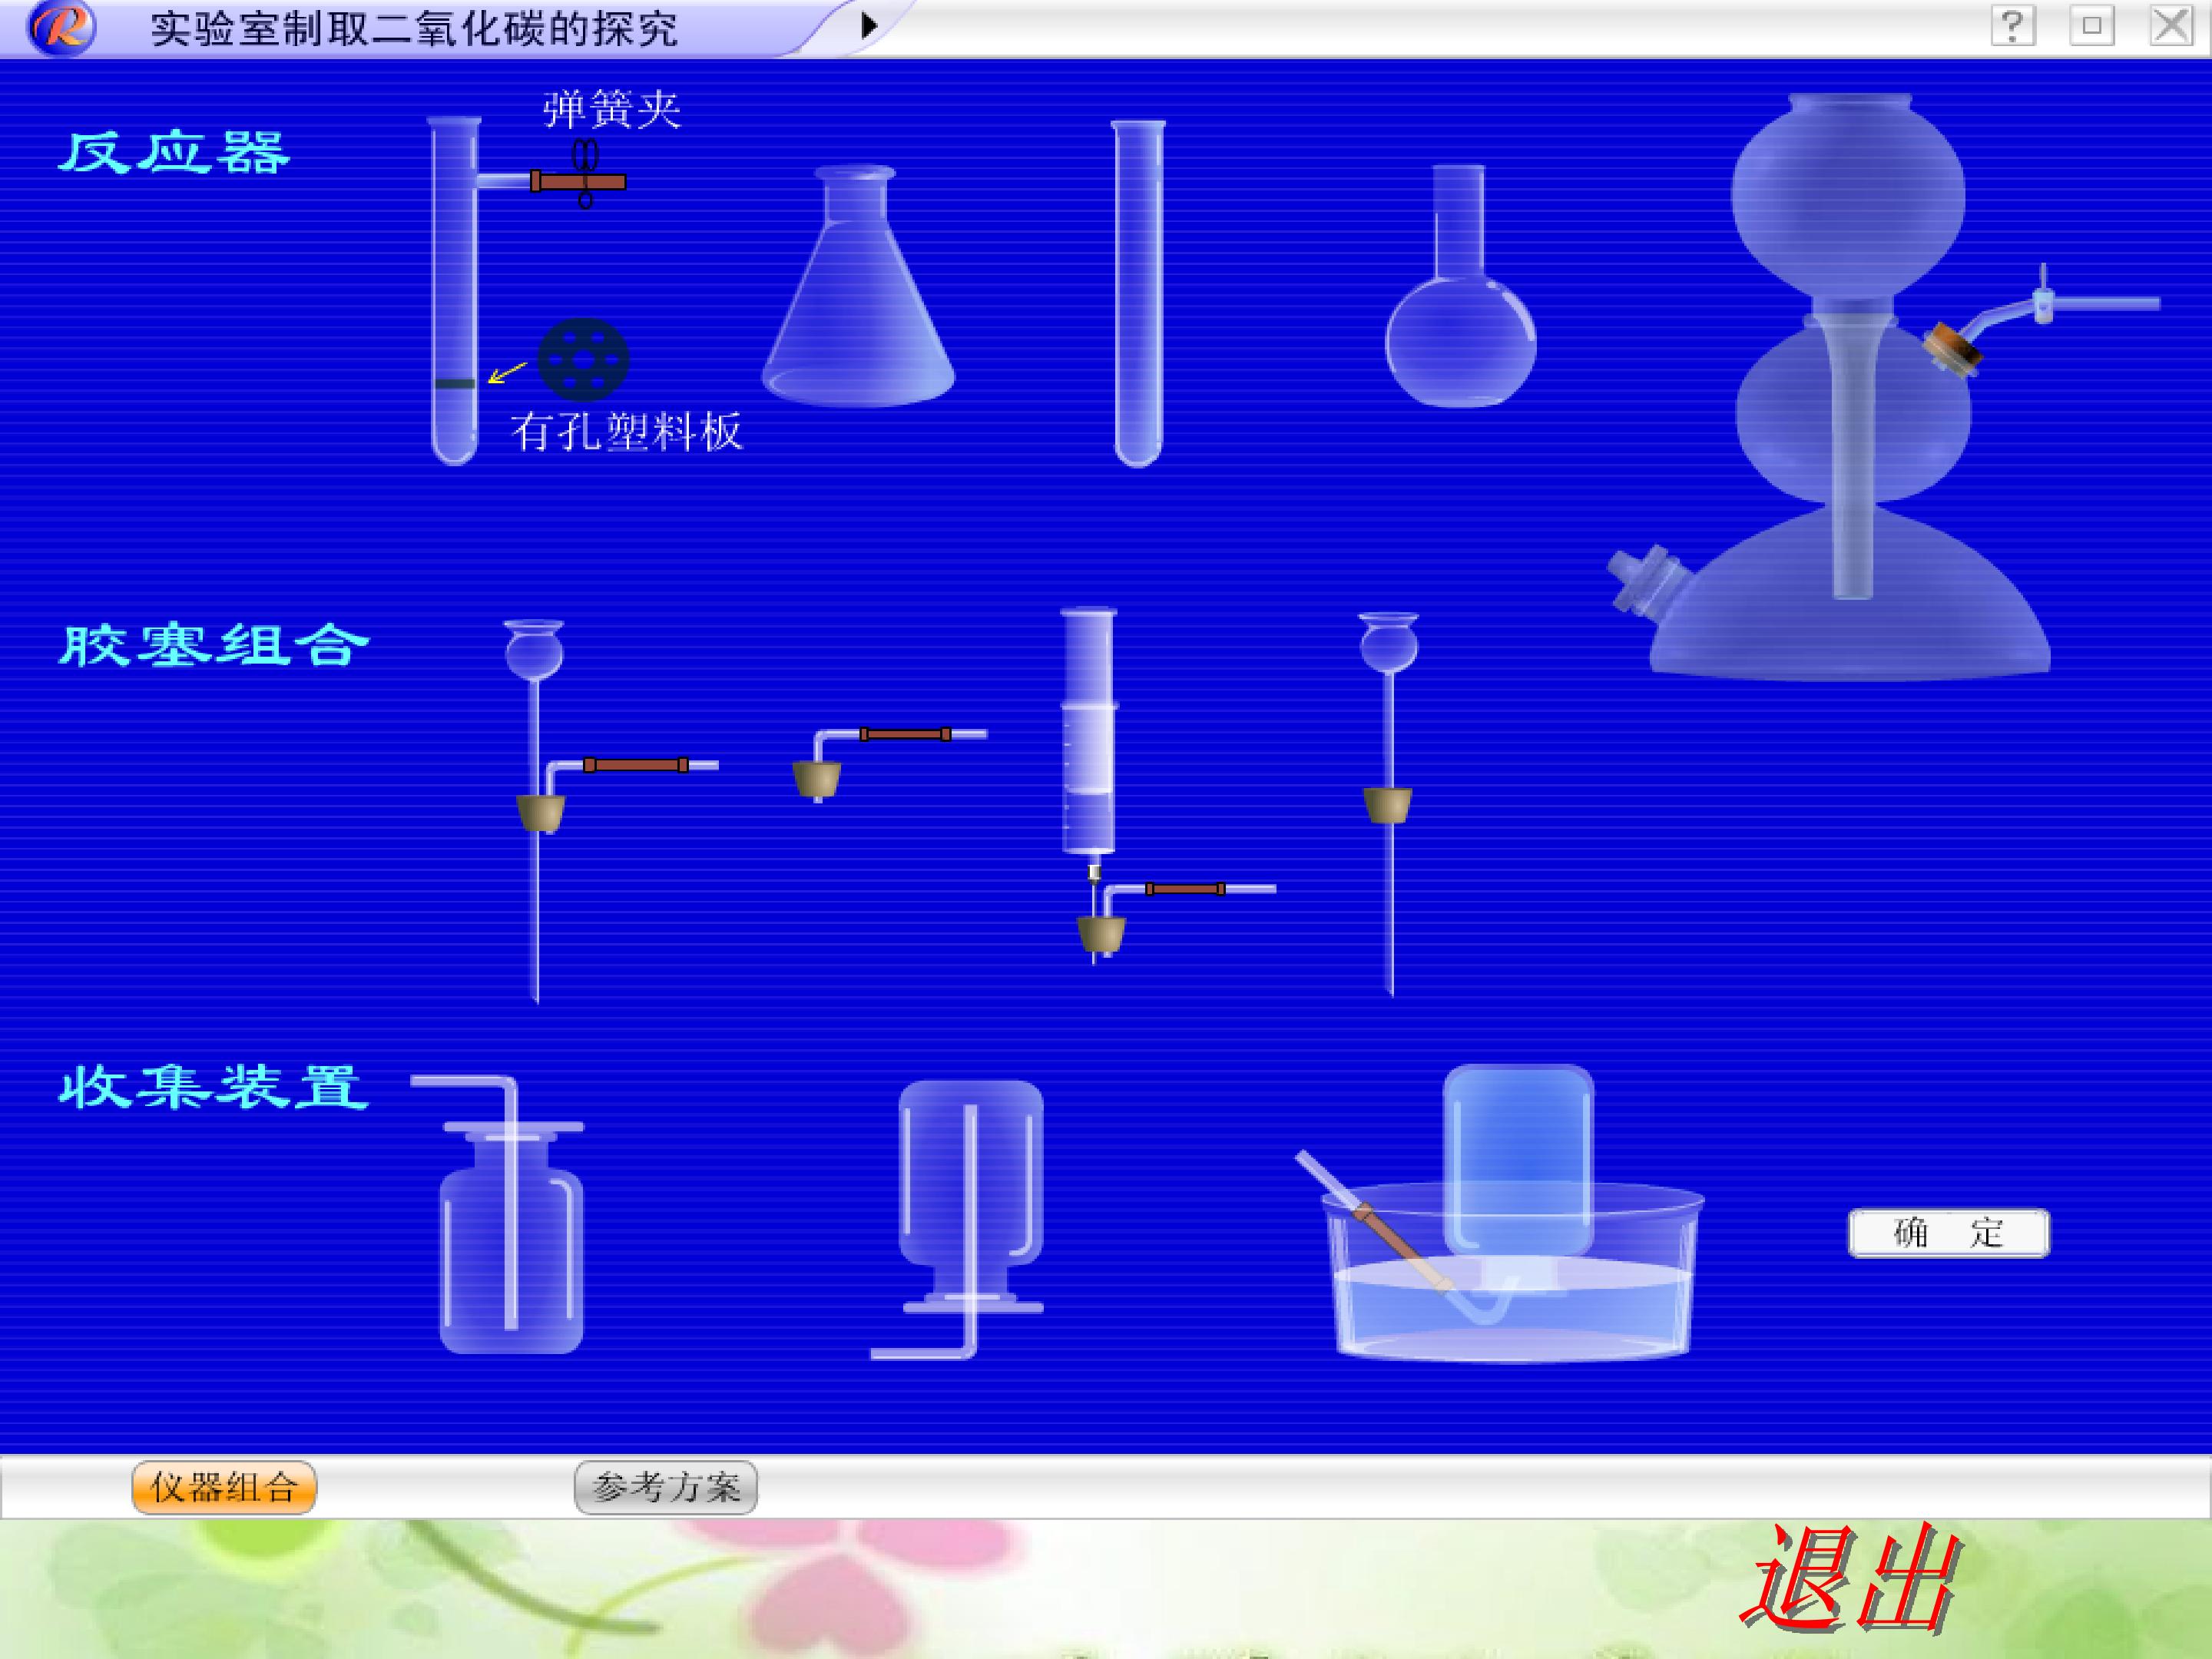Click the stopcock on the Kipp's apparatus outlet

click(2043, 296)
